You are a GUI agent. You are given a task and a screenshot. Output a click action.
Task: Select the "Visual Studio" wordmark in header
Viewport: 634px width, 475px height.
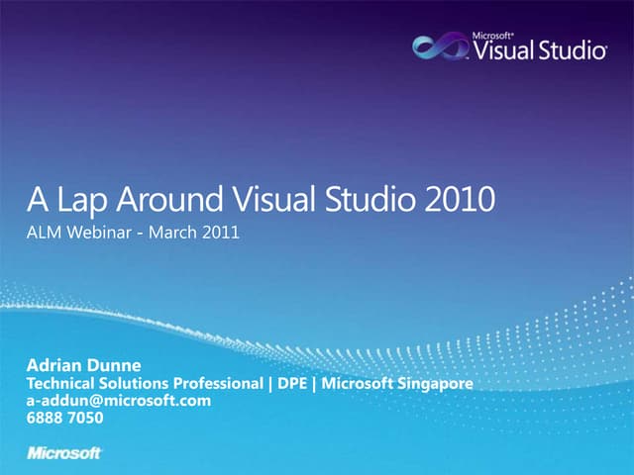click(539, 50)
